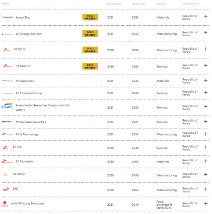Click the Lotte Chilsung logo
Viewport: 212px width, 214px height.
point(5,204)
